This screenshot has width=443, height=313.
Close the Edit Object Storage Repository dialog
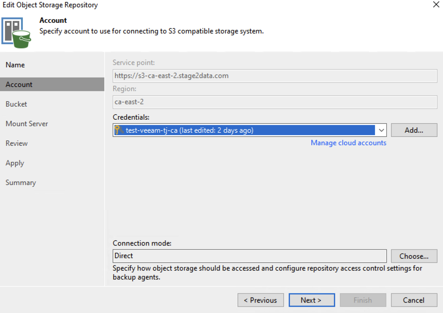coord(436,5)
